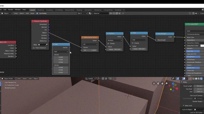The image size is (204, 114).
Task: Add a new workspace with plus icon
Action: (124, 10)
